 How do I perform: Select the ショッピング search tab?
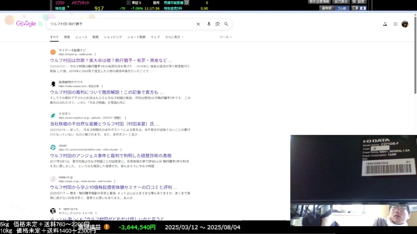(113, 37)
